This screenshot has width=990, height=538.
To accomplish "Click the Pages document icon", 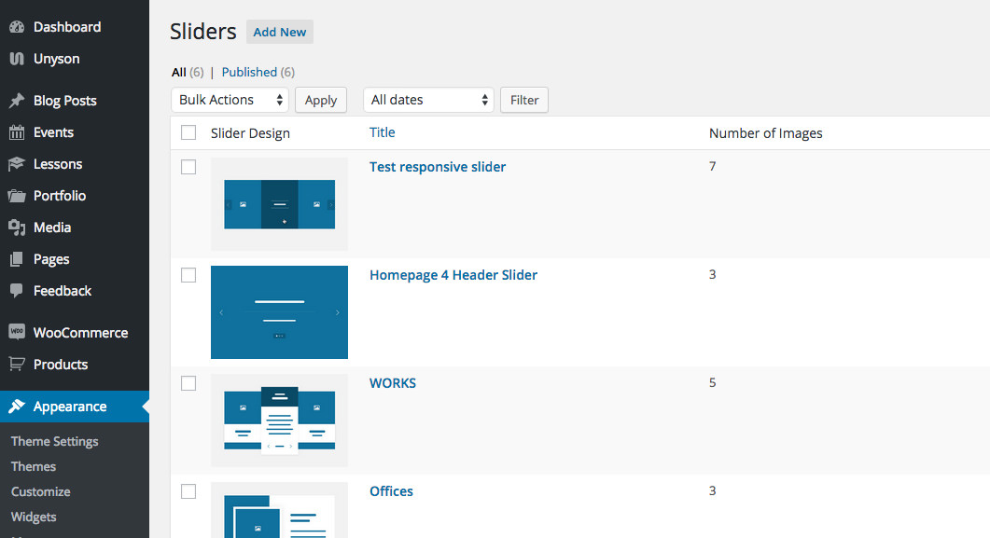I will click(17, 259).
